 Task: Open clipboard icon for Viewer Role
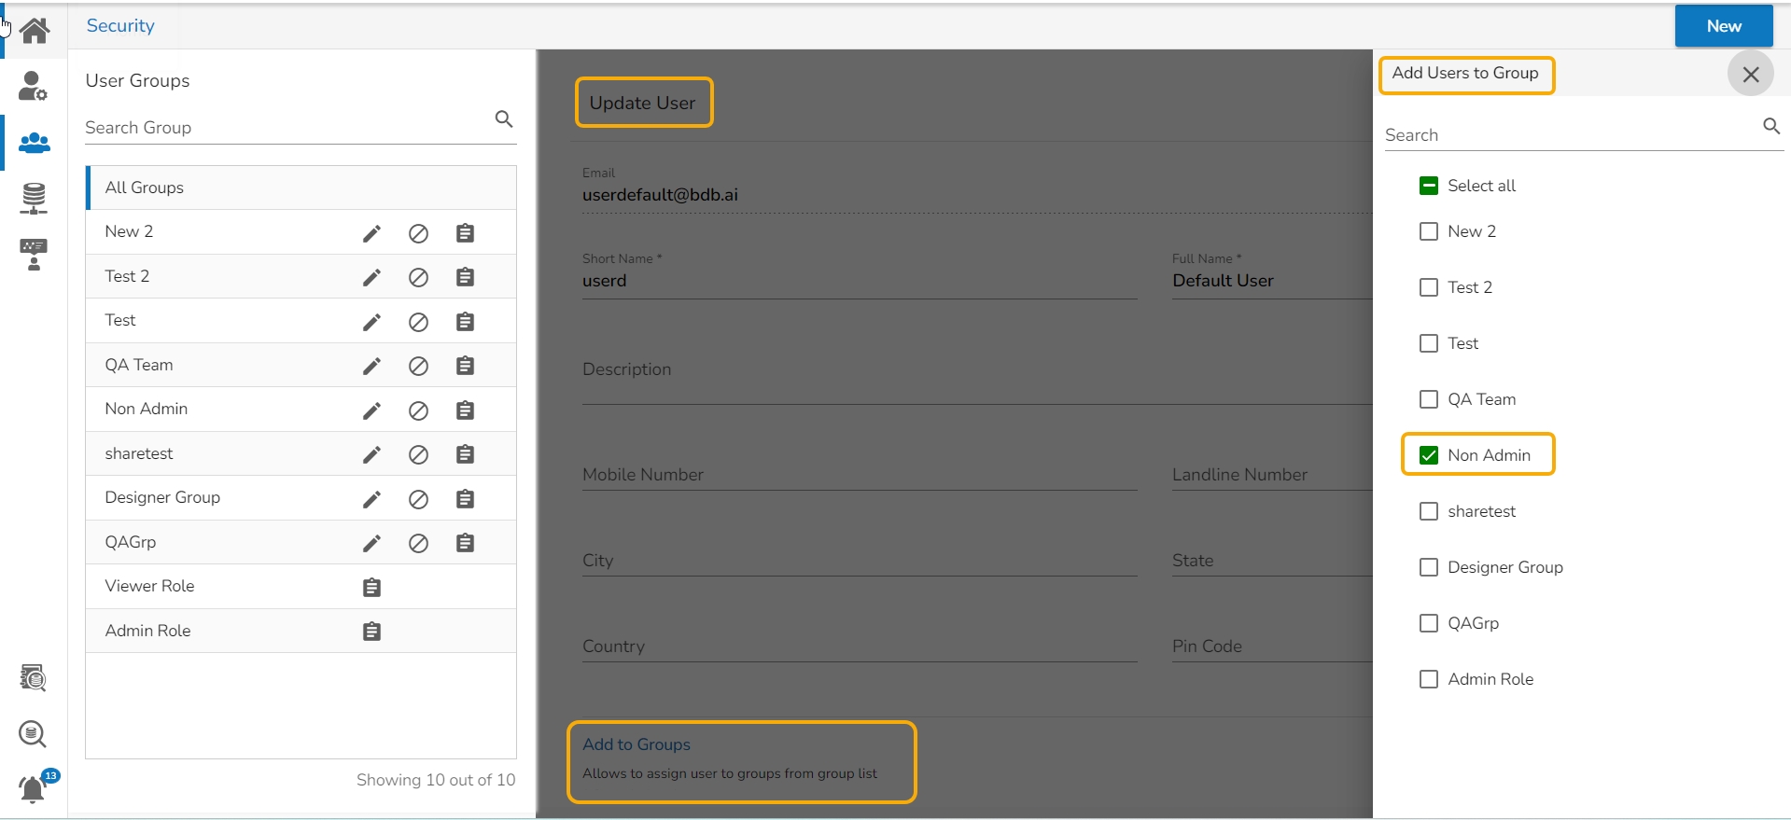pos(371,588)
